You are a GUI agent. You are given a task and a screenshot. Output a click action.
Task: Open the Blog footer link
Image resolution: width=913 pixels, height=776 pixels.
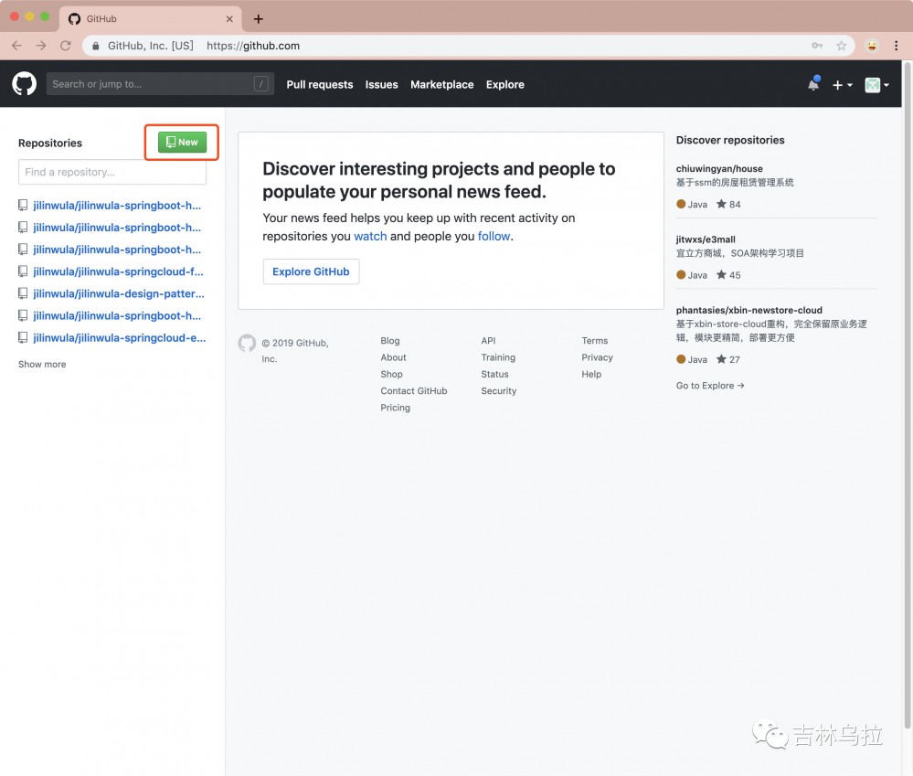click(390, 341)
